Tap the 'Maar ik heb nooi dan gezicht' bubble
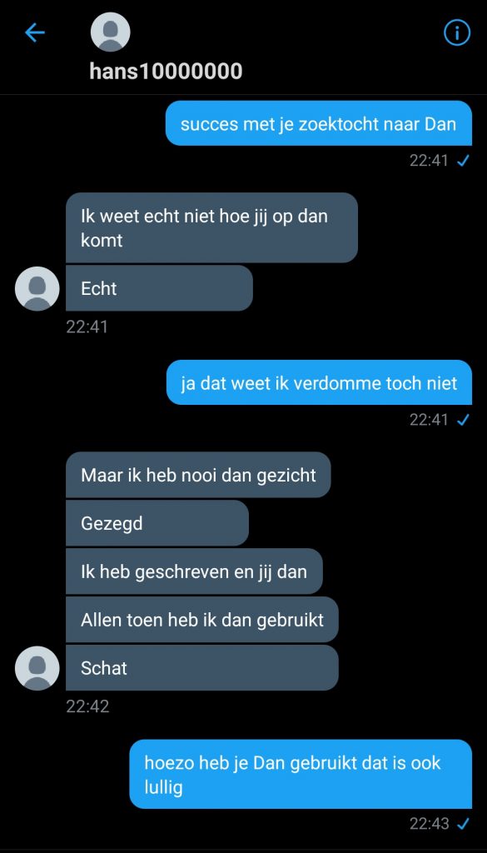This screenshot has height=853, width=487. (x=198, y=474)
